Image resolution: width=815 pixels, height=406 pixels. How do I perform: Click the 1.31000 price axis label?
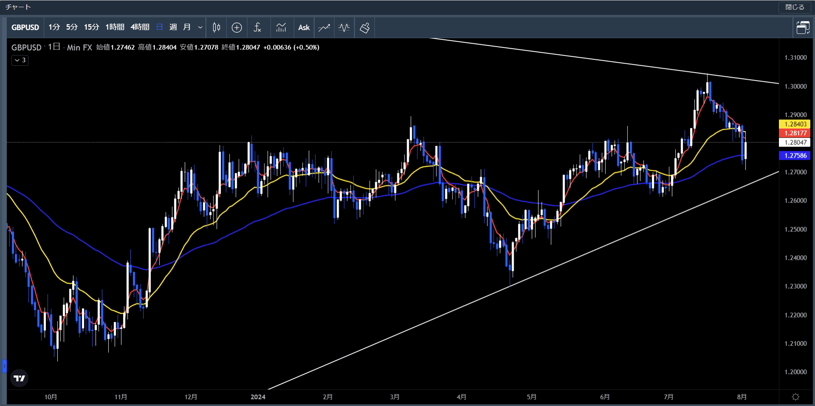point(795,58)
